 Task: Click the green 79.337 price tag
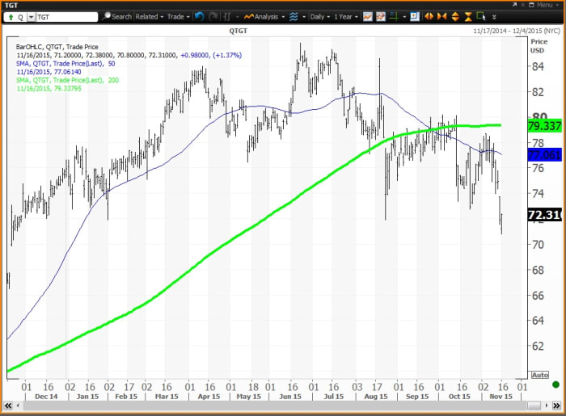pos(545,126)
